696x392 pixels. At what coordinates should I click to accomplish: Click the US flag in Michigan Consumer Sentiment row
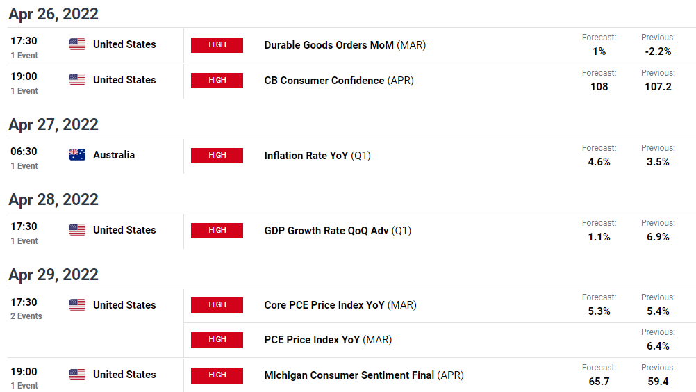point(77,375)
